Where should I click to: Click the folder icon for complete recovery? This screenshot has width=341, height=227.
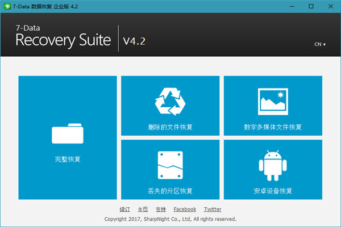coord(68,133)
